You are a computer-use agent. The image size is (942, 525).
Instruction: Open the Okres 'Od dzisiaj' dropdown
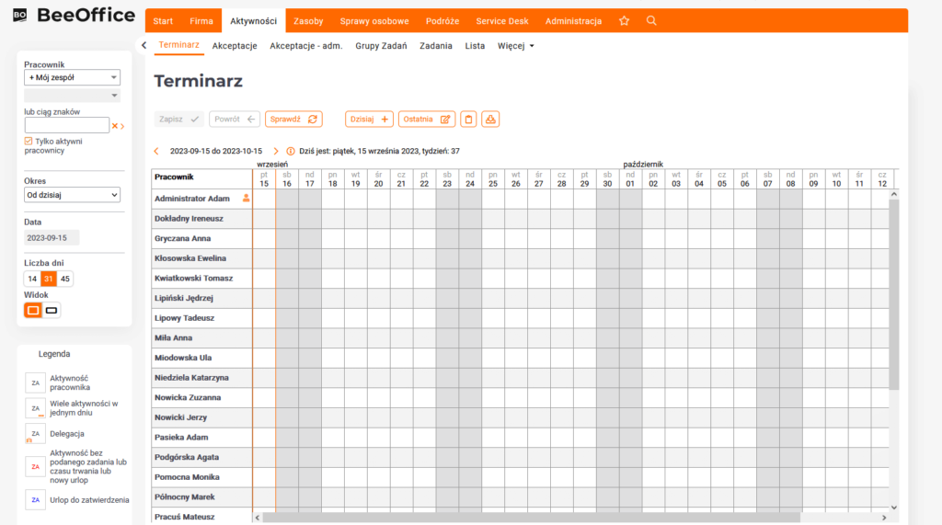click(72, 195)
